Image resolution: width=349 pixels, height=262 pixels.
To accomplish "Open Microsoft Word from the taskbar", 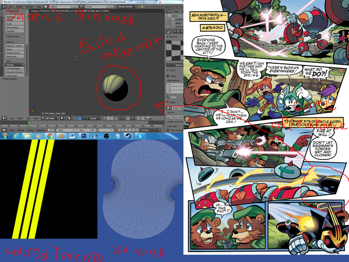I will pos(72,136).
